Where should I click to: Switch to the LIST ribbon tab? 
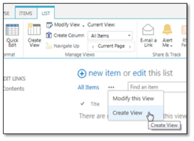46,13
